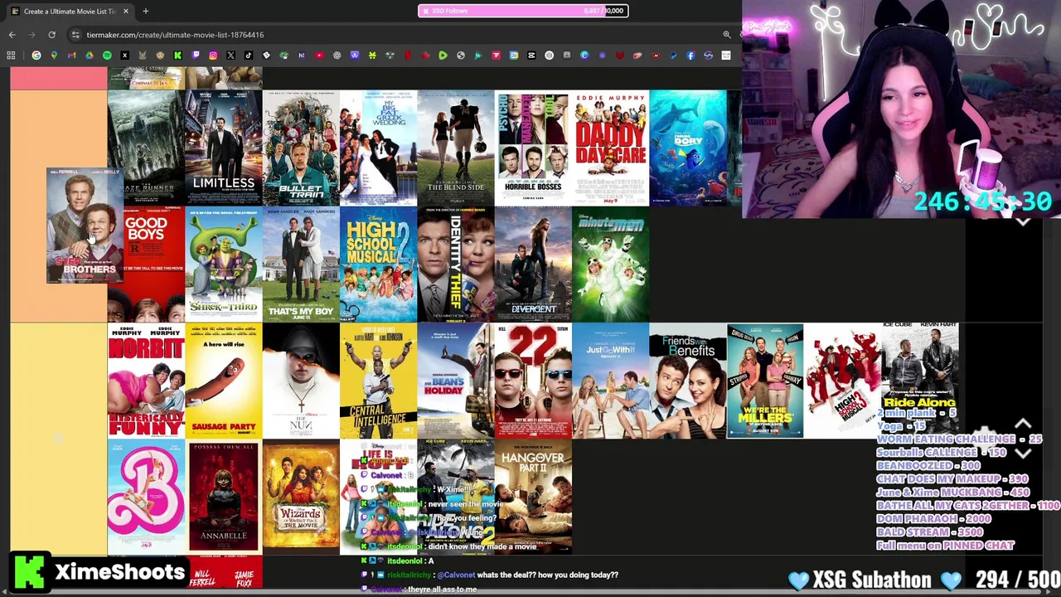Close the Create a Ultimate Movie List tab
The width and height of the screenshot is (1061, 597).
[126, 11]
